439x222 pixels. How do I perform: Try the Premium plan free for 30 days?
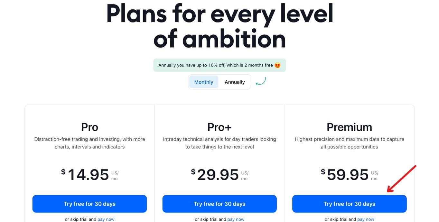coord(349,204)
